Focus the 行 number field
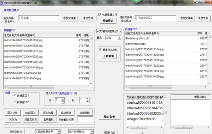 [58, 100]
